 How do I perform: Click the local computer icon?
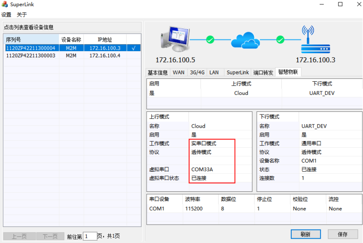pyautogui.click(x=174, y=40)
